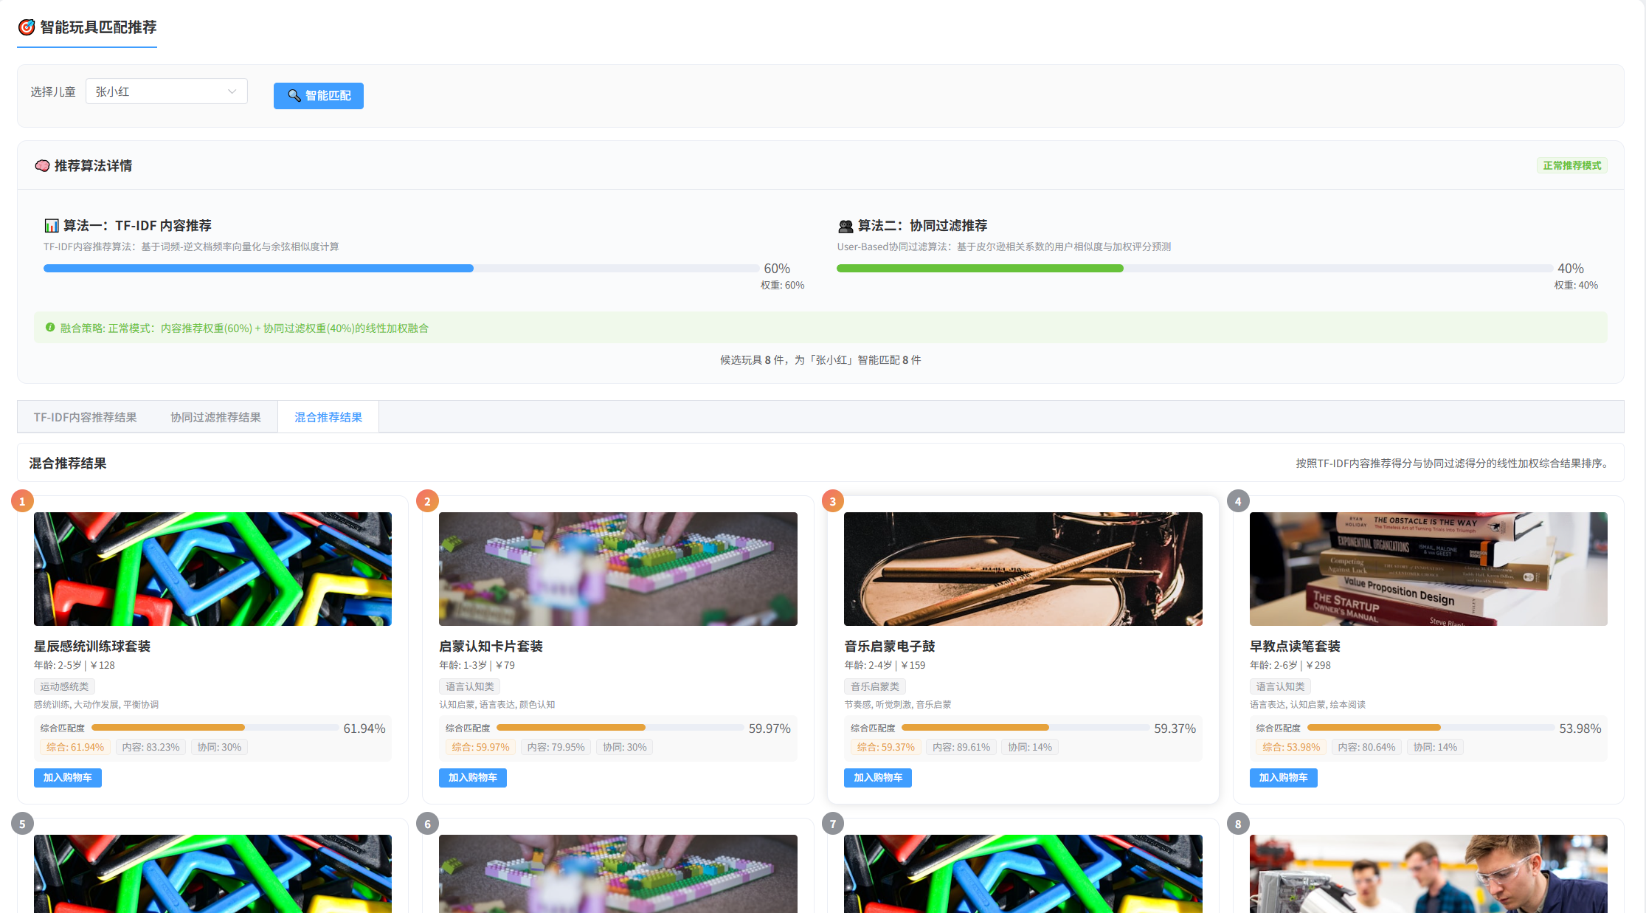Click the TF-IDF 60% weight progress bar
Image resolution: width=1646 pixels, height=913 pixels.
401,269
